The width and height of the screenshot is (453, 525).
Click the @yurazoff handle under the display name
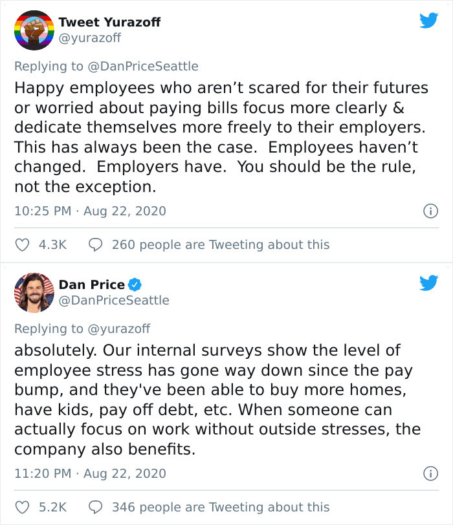87,37
